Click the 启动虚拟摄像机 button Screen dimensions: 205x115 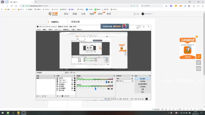(x=142, y=84)
